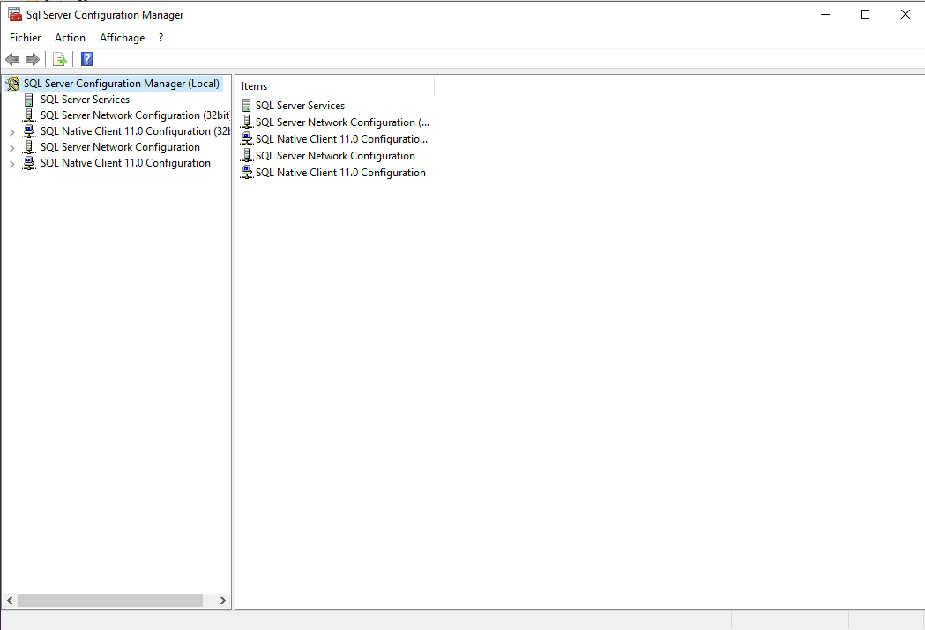This screenshot has width=925, height=630.
Task: Select SQL Native Client 11.0 Configuration text in Items list
Action: pyautogui.click(x=340, y=173)
